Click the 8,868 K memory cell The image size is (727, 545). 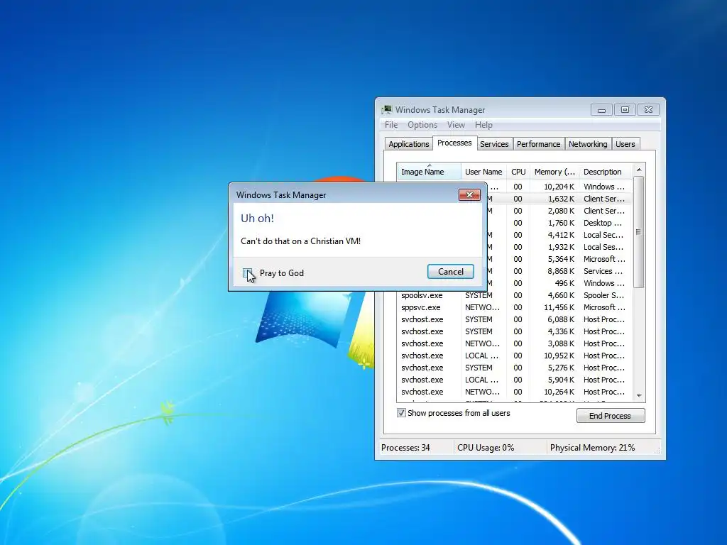[561, 271]
